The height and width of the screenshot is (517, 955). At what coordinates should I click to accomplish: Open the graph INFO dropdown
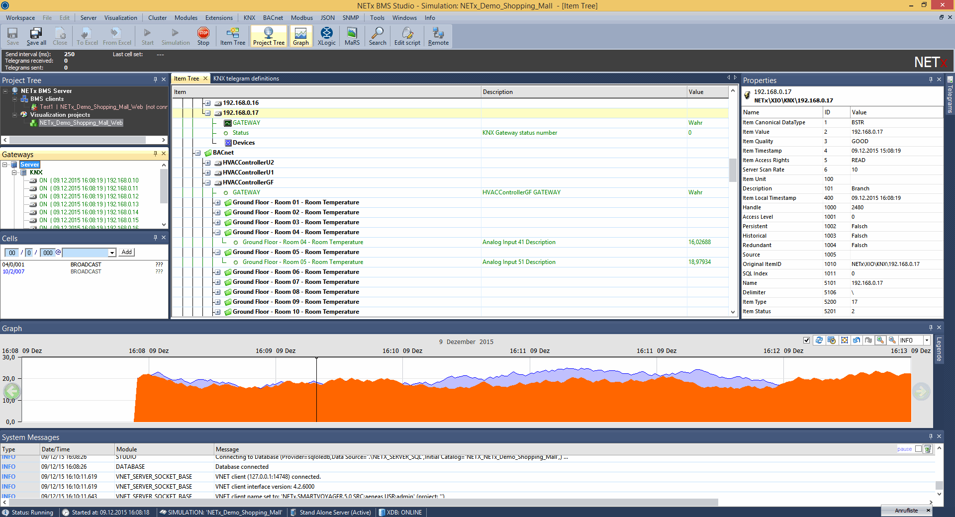(x=927, y=341)
